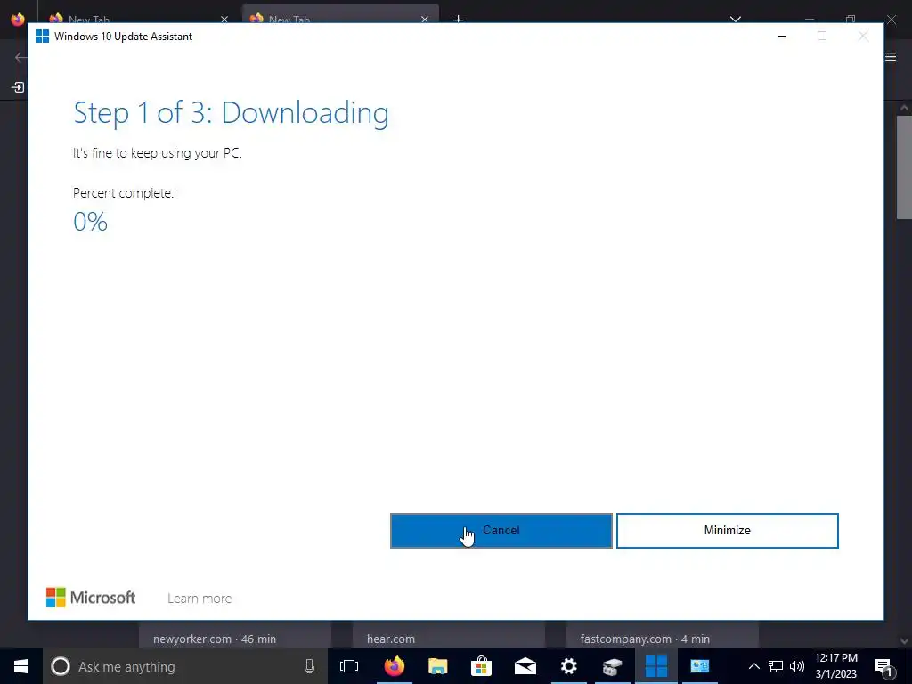Click the Step 1 of 3: Downloading heading
This screenshot has height=684, width=912.
click(x=231, y=113)
